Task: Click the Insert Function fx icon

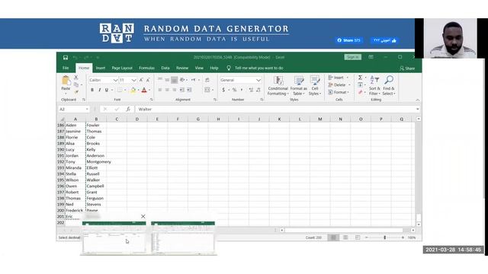Action: pos(128,109)
